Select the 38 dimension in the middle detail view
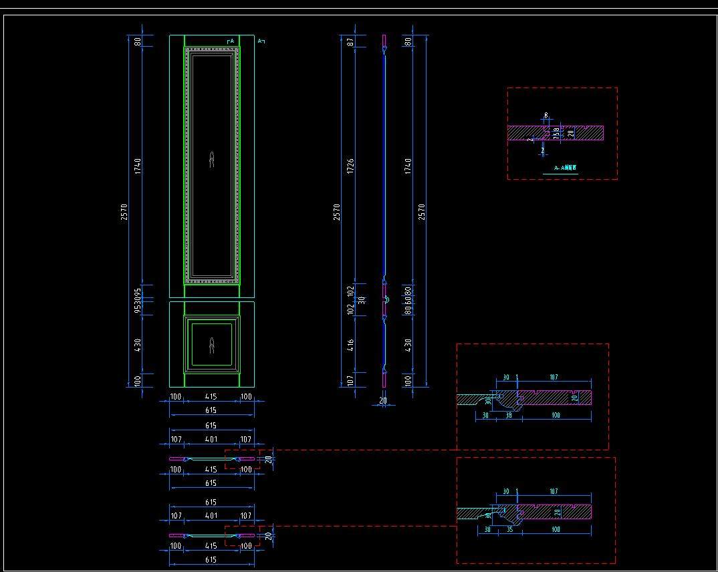Screen dimensions: 718x572 (508, 415)
